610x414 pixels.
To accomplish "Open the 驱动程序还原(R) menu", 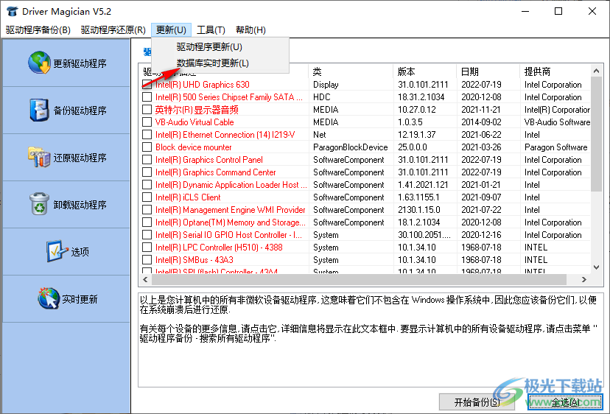I will tap(113, 30).
